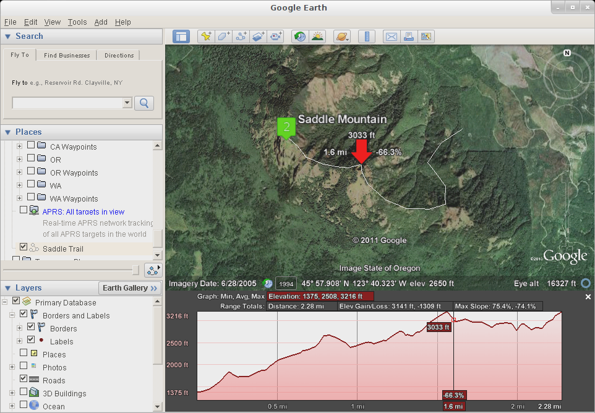This screenshot has height=413, width=595.
Task: Click the Places panel scroll-up arrow
Action: pos(158,146)
